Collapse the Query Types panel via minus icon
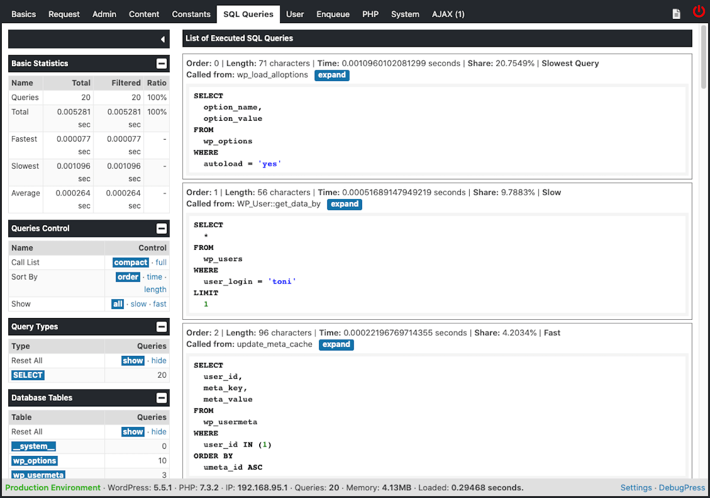Screen dimensions: 710x498 point(162,326)
